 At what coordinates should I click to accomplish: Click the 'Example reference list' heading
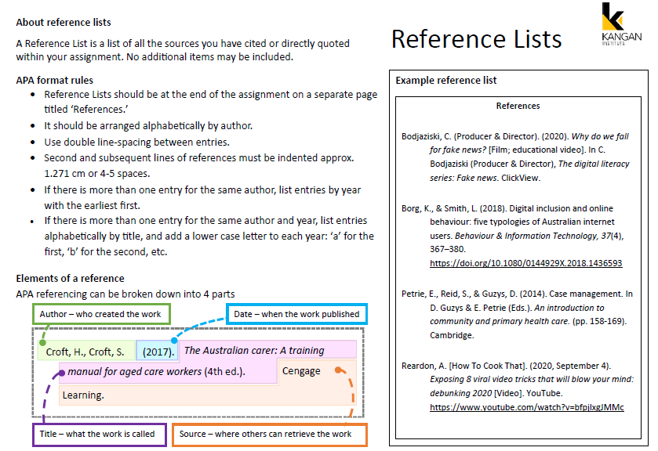click(x=445, y=81)
